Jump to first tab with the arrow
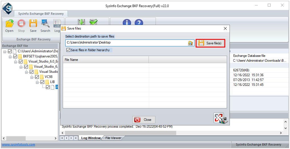The height and width of the screenshot is (149, 290). point(62,138)
